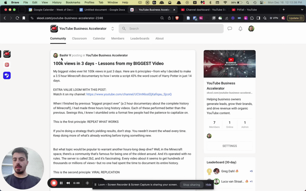Stop the Loom recording with red stop button

pyautogui.click(x=54, y=183)
